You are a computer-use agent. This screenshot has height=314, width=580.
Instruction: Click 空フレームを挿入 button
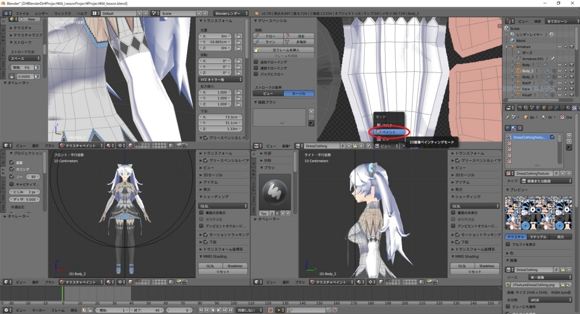tap(284, 50)
